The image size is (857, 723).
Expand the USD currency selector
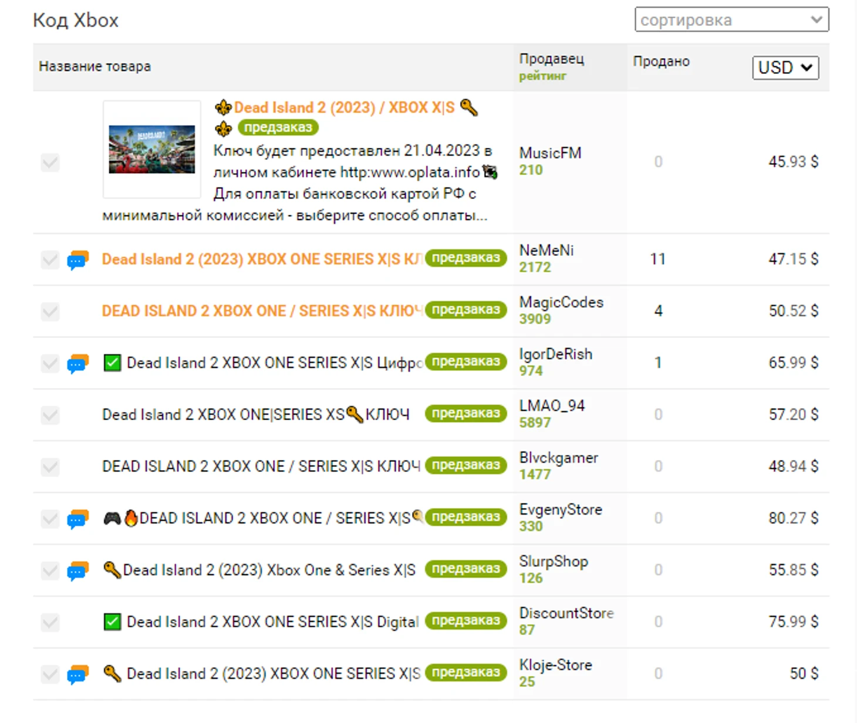[x=785, y=67]
